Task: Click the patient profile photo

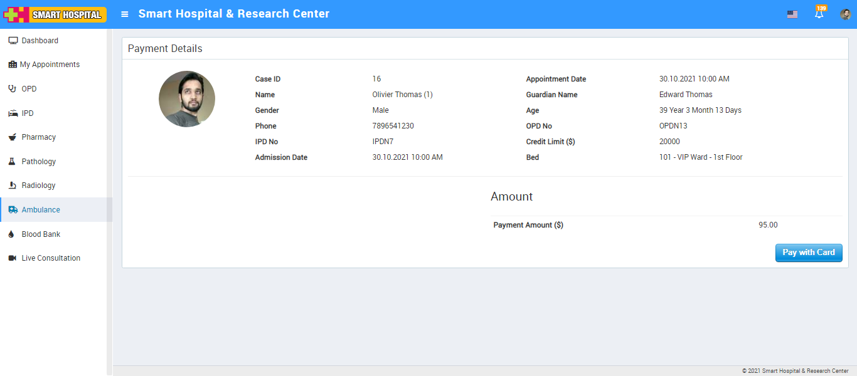Action: tap(187, 99)
